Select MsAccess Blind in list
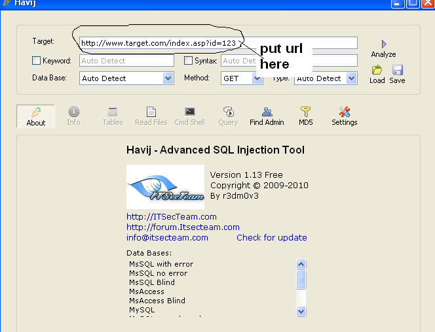Screen dimensions: 435x332 (157, 301)
